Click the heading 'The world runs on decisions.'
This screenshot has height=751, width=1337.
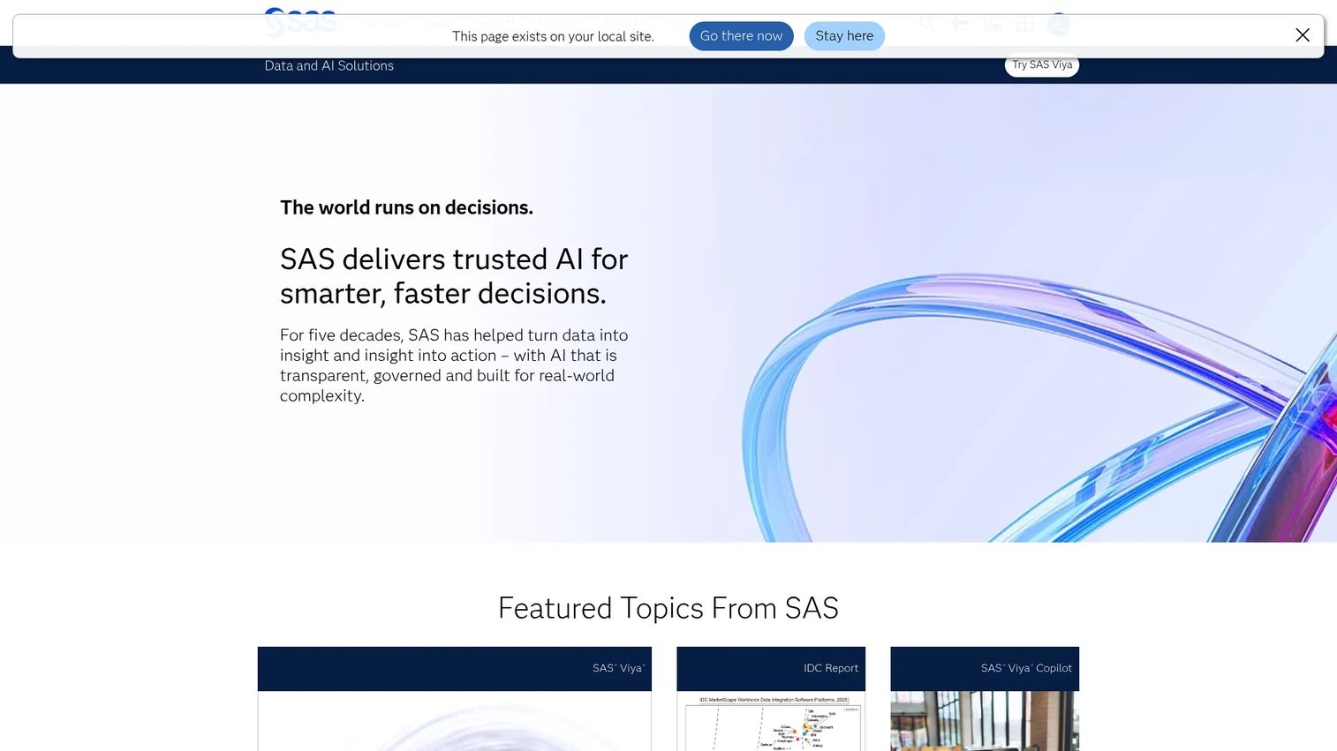[x=406, y=207]
